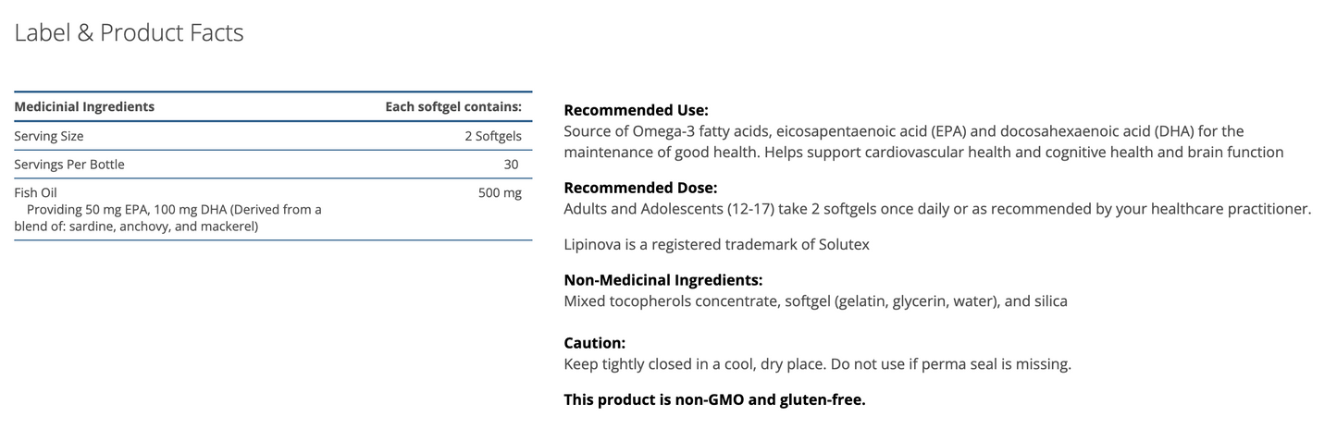Select the Mixed tocopherols concentrate ingredients line

pyautogui.click(x=815, y=301)
